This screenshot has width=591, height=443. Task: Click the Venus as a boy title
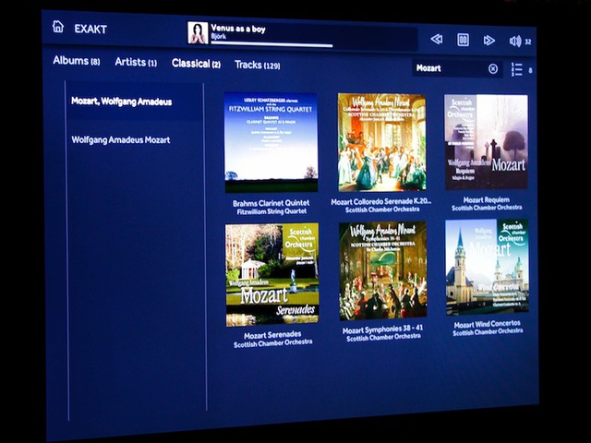click(238, 29)
